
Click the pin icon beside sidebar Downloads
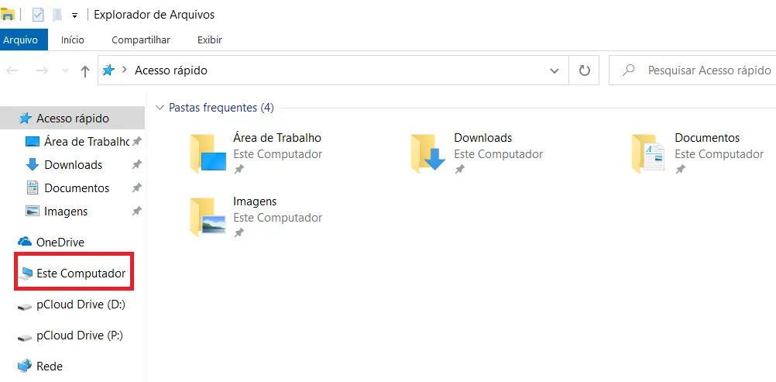coord(136,164)
